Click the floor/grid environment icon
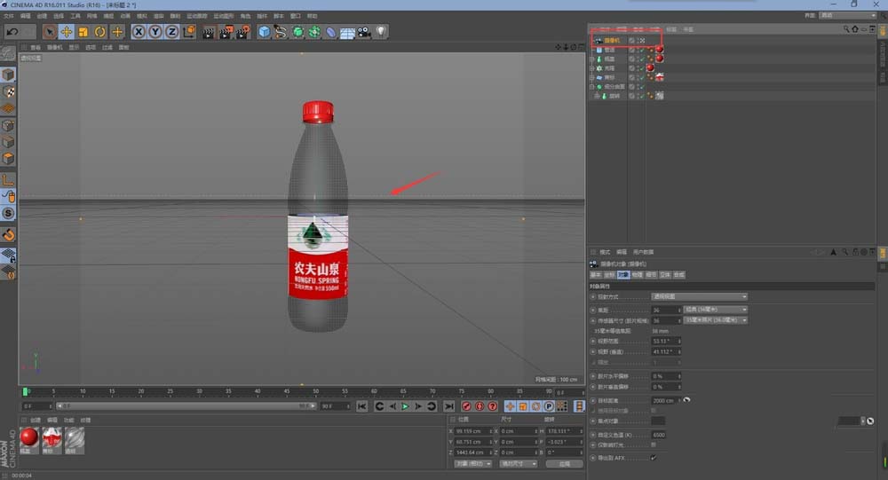The height and width of the screenshot is (480, 888). click(x=347, y=32)
